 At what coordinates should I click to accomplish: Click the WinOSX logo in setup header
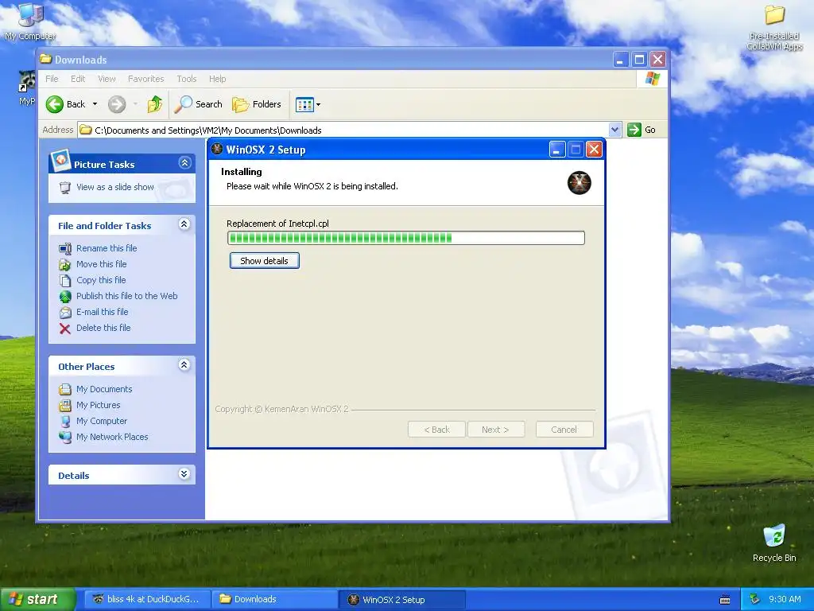[x=579, y=183]
